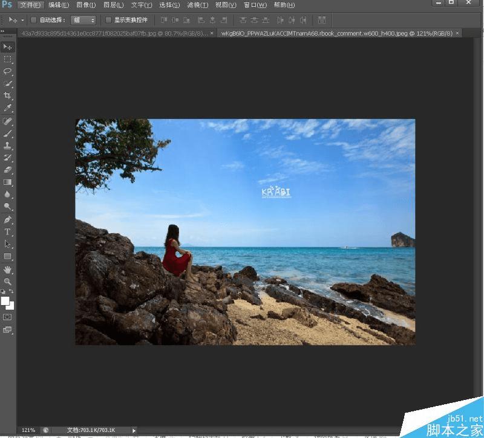Viewport: 484px width, 438px height.
Task: Expand the Move tool preset picker arrow
Action: pos(22,21)
